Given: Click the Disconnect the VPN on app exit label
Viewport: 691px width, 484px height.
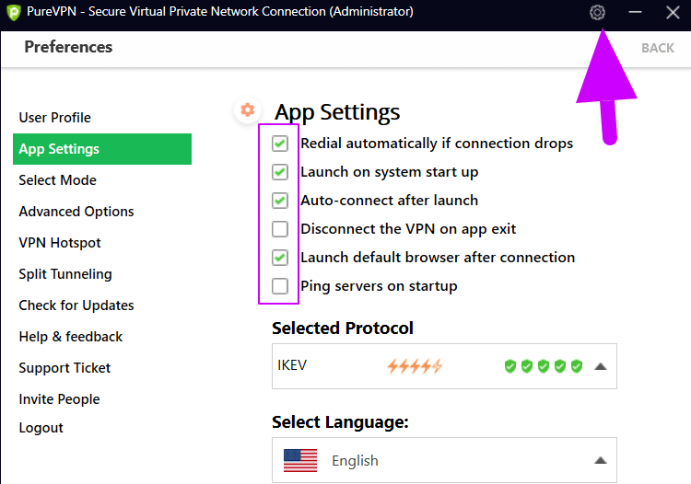Looking at the screenshot, I should point(408,229).
